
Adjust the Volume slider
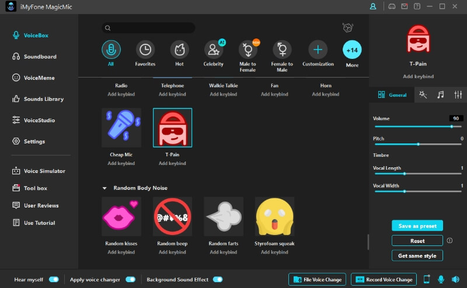point(418,127)
